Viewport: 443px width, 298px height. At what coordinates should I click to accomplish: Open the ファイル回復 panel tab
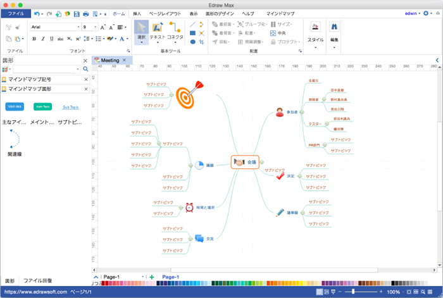click(x=37, y=280)
